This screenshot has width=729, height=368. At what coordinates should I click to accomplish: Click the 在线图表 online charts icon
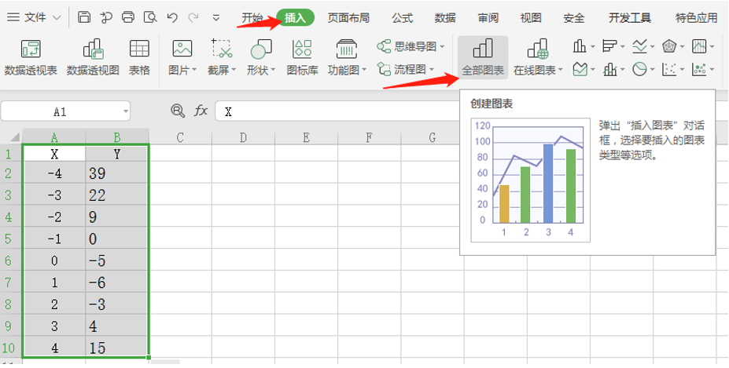539,49
